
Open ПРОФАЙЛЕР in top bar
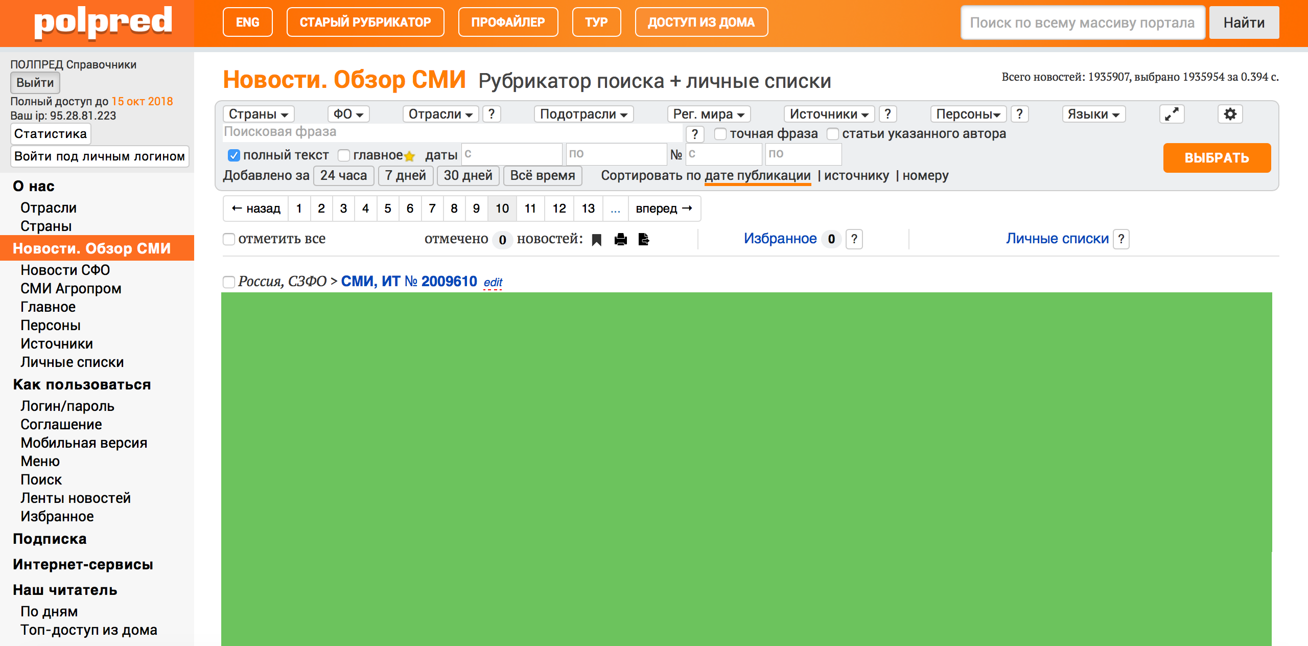(x=508, y=22)
